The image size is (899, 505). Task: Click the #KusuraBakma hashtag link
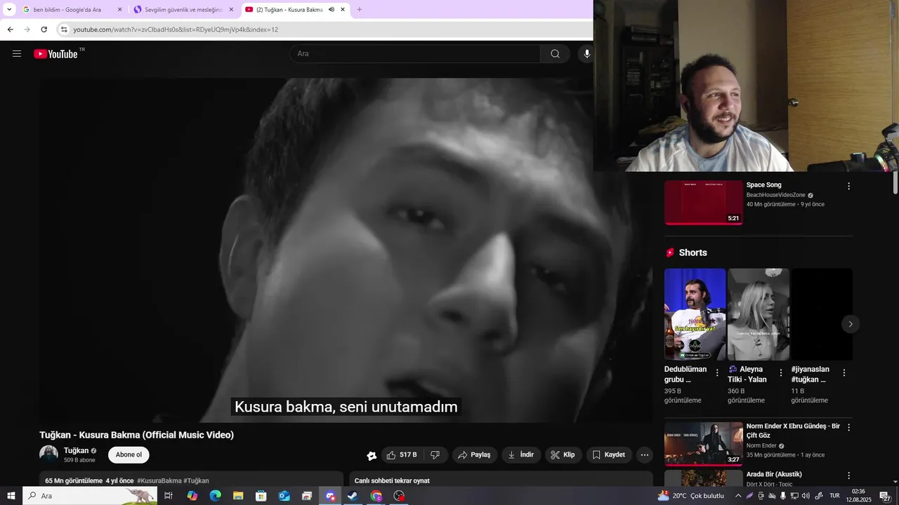(159, 481)
